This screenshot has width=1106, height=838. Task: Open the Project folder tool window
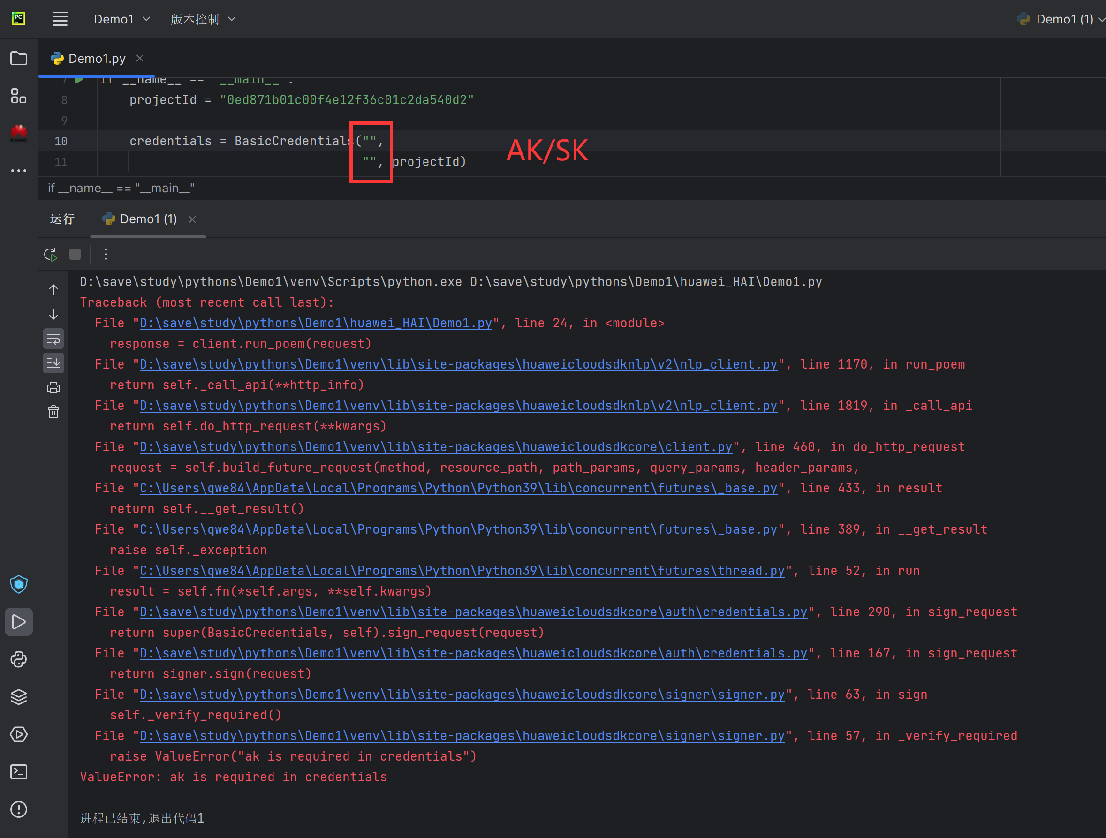(18, 59)
